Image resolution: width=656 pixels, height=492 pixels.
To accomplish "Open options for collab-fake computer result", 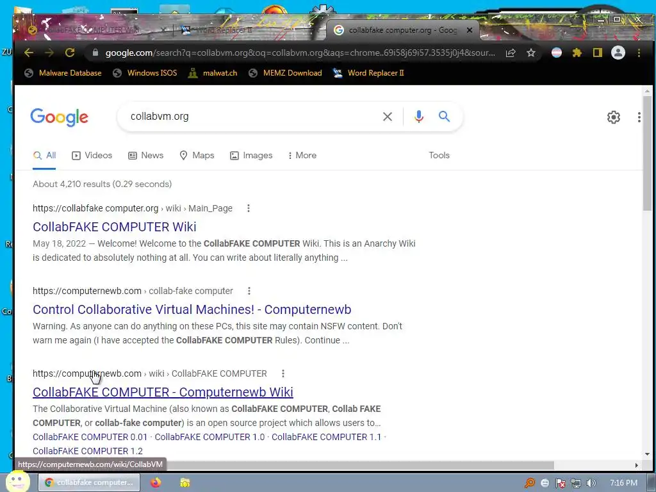I will 249,291.
